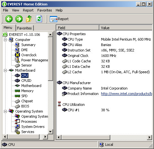
Task: Click the Refresh page toolbar icon
Action: 39,19
